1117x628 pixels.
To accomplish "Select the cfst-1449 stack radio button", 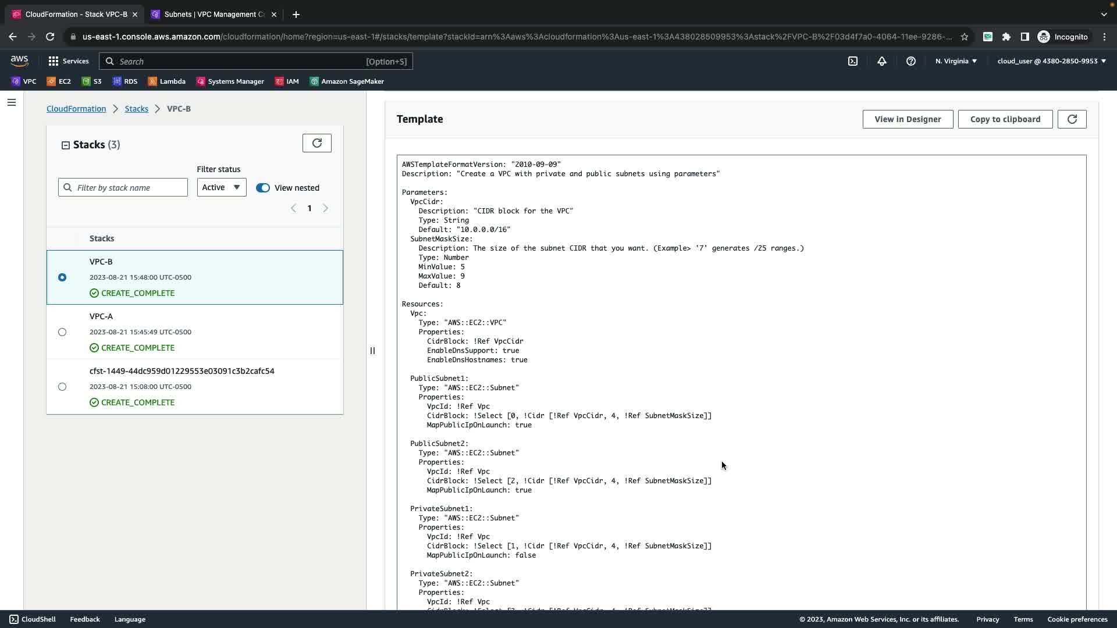I will click(62, 387).
